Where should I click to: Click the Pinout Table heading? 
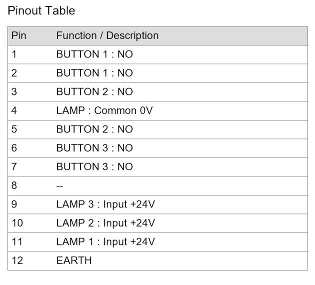coord(41,10)
